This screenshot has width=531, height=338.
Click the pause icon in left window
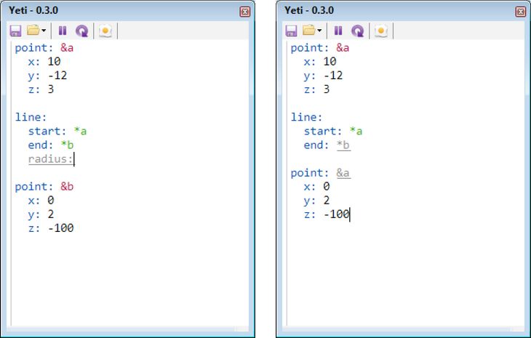point(63,31)
